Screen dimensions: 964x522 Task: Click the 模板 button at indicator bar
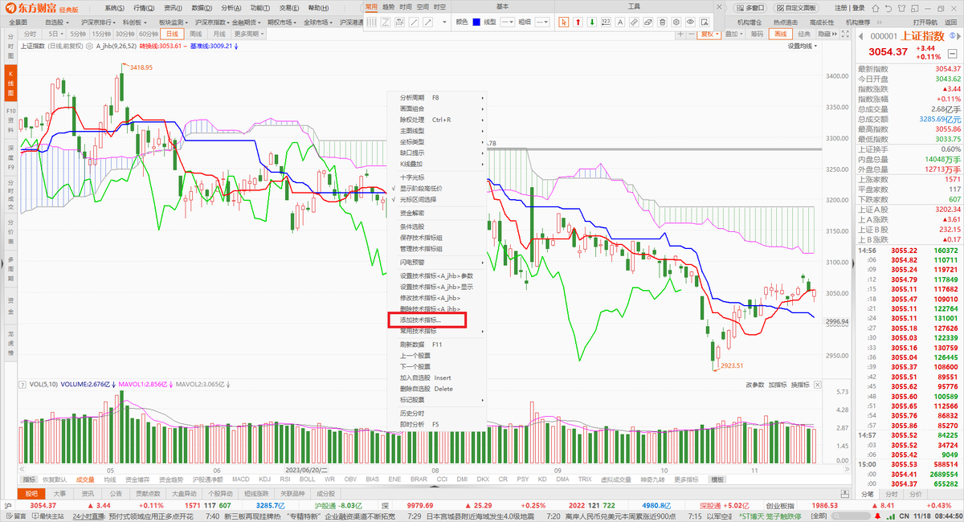coord(717,479)
